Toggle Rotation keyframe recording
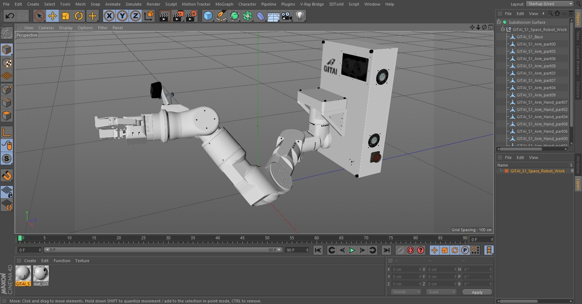Screen dimensions: 582x304 click(x=455, y=250)
